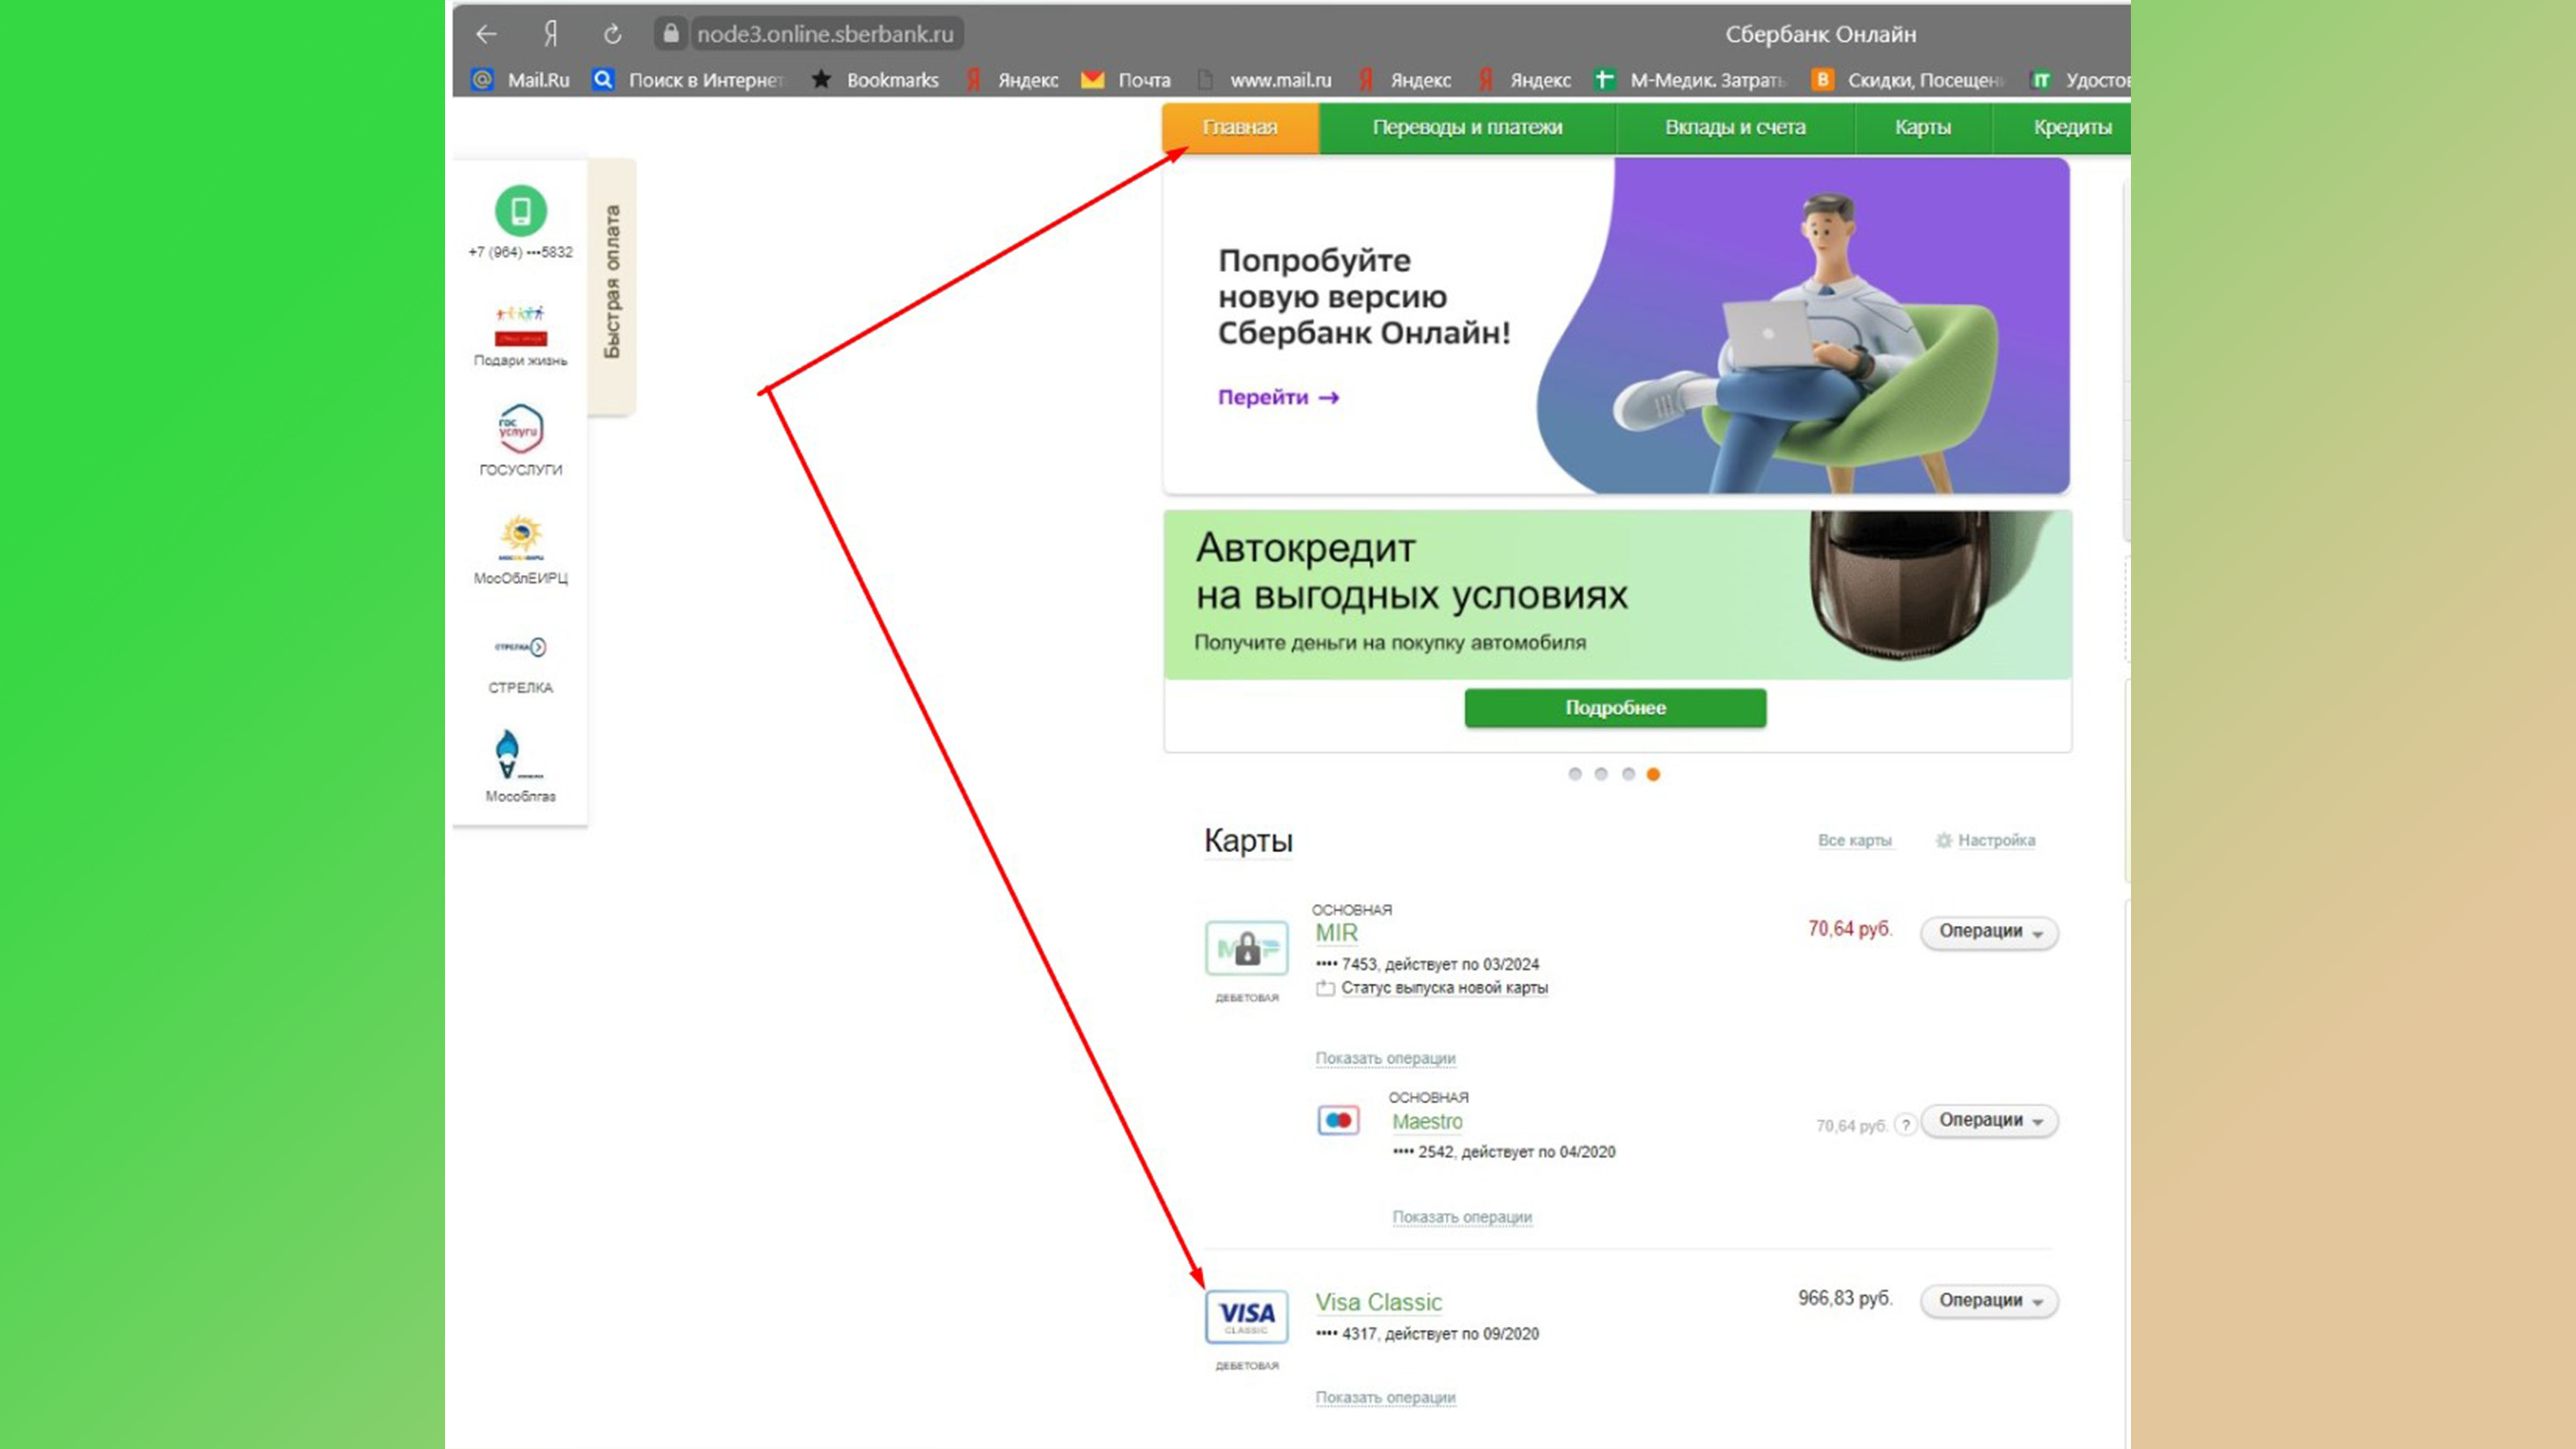
Task: Open the Поиск в Интернете bookmark
Action: tap(688, 80)
